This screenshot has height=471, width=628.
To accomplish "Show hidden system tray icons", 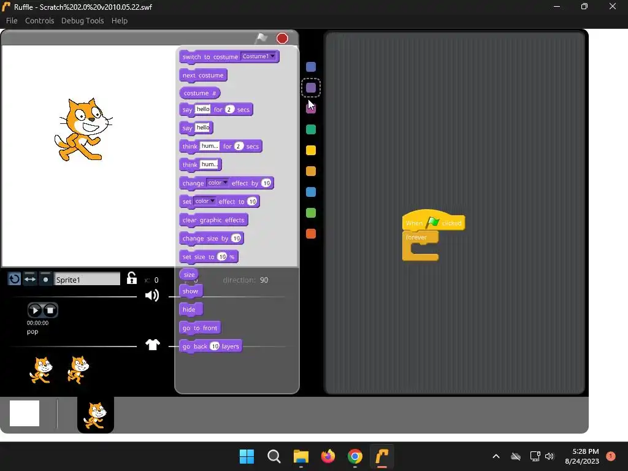I will [x=496, y=456].
